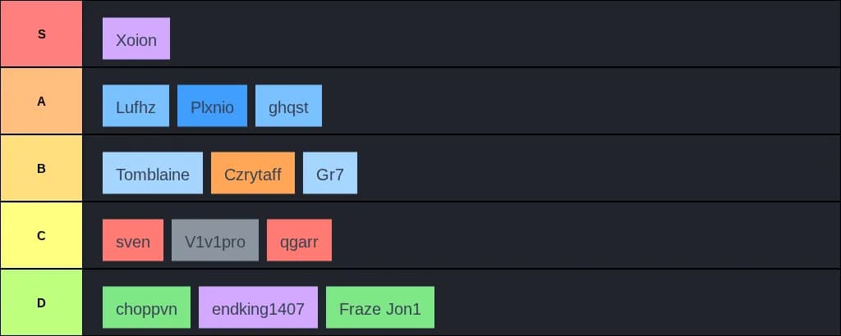Screen dimensions: 841x336
Task: Click the orange Czrytaff tile
Action: (x=253, y=174)
